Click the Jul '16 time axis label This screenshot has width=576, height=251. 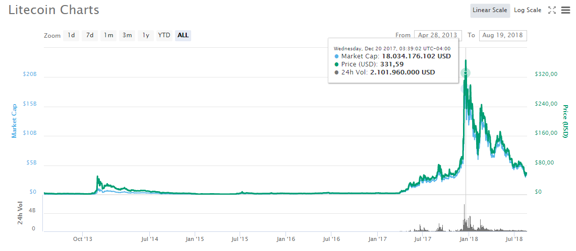point(332,239)
